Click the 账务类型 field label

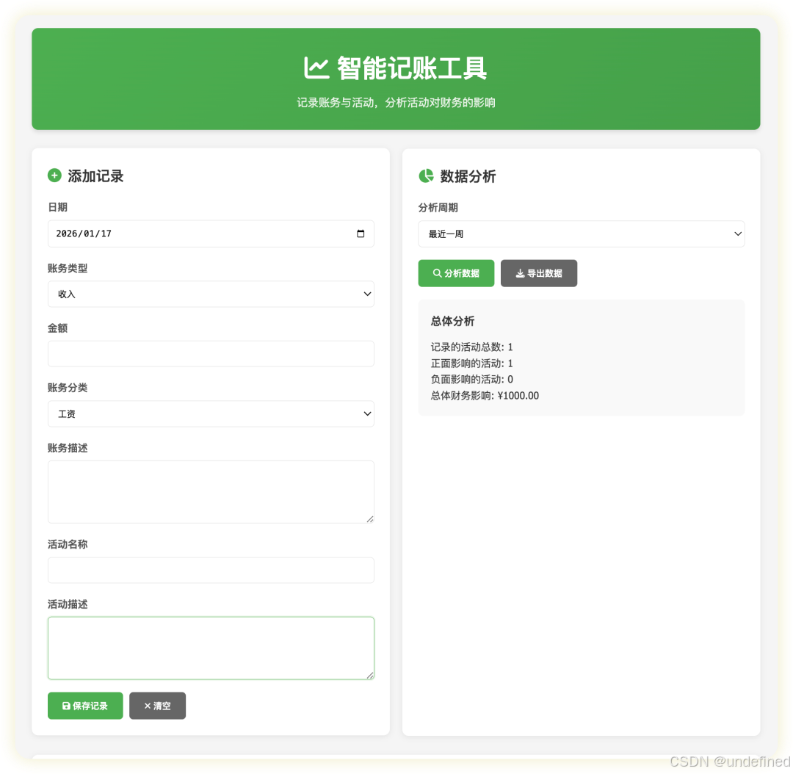click(68, 268)
